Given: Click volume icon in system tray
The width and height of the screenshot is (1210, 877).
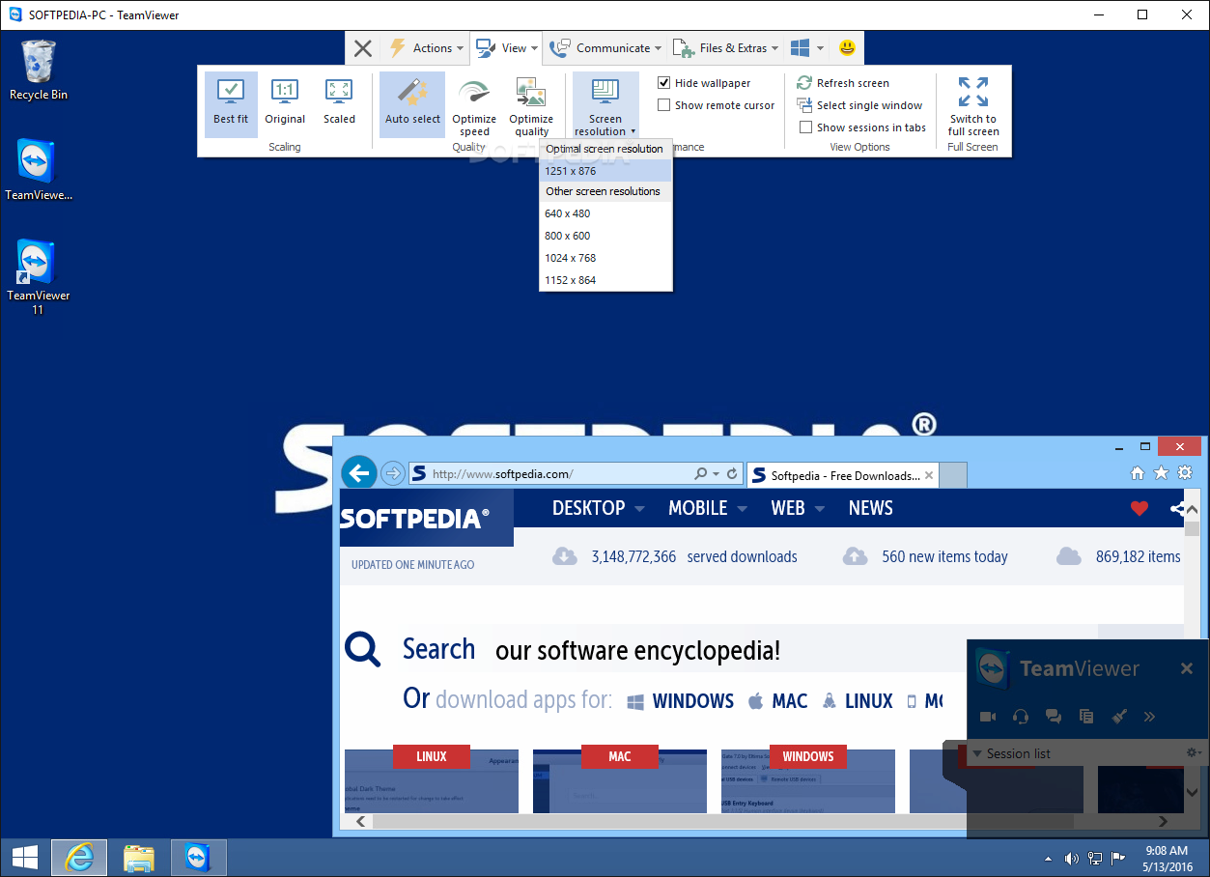Looking at the screenshot, I should point(1072,858).
